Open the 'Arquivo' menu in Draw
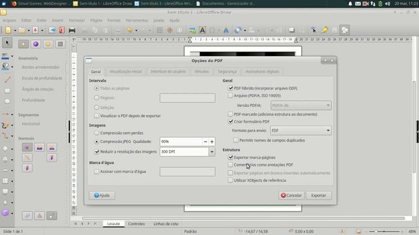 (9, 20)
